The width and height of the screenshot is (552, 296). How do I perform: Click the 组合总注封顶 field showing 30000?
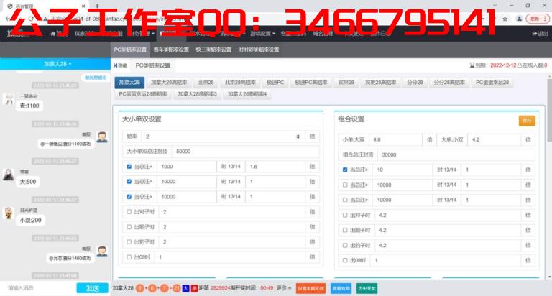[456, 155]
